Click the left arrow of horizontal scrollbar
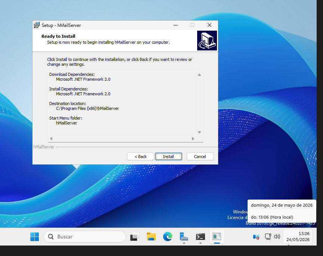This screenshot has width=323, height=256. click(x=51, y=139)
